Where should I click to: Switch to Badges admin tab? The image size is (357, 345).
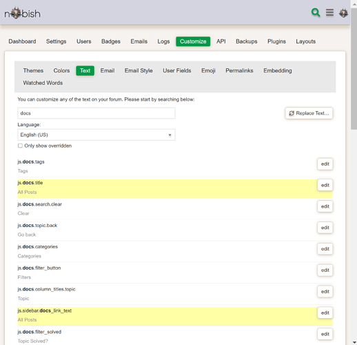(111, 41)
